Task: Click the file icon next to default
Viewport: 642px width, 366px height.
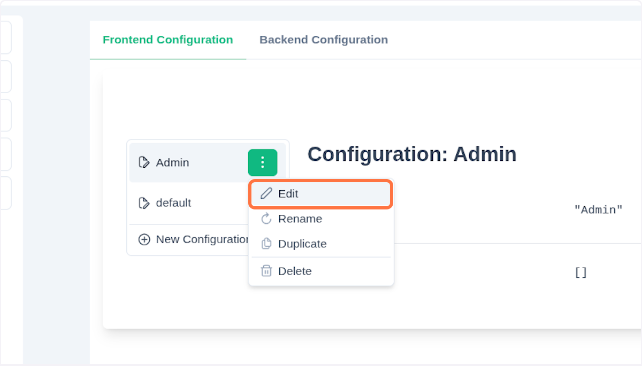Action: pos(144,203)
